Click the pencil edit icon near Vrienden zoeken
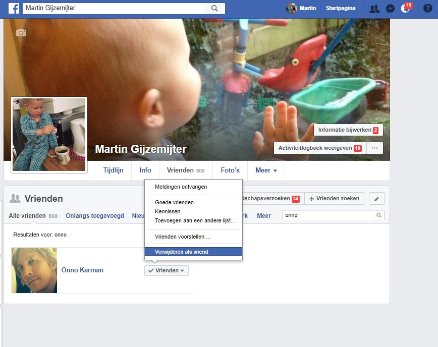This screenshot has height=347, width=438. pyautogui.click(x=376, y=198)
